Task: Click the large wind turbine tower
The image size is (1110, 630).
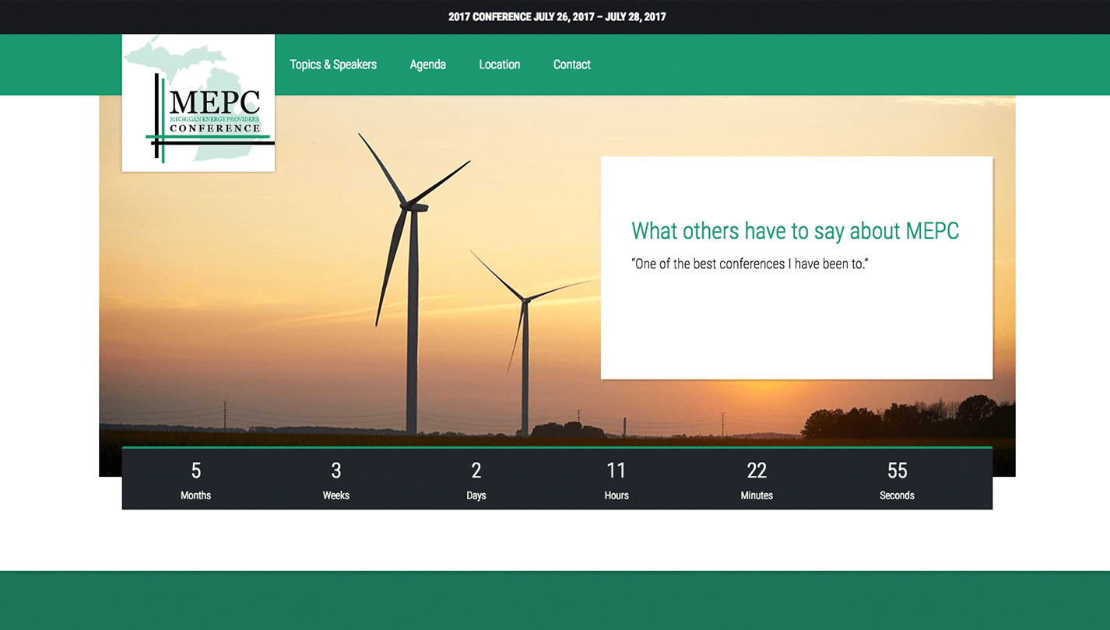Action: [413, 327]
